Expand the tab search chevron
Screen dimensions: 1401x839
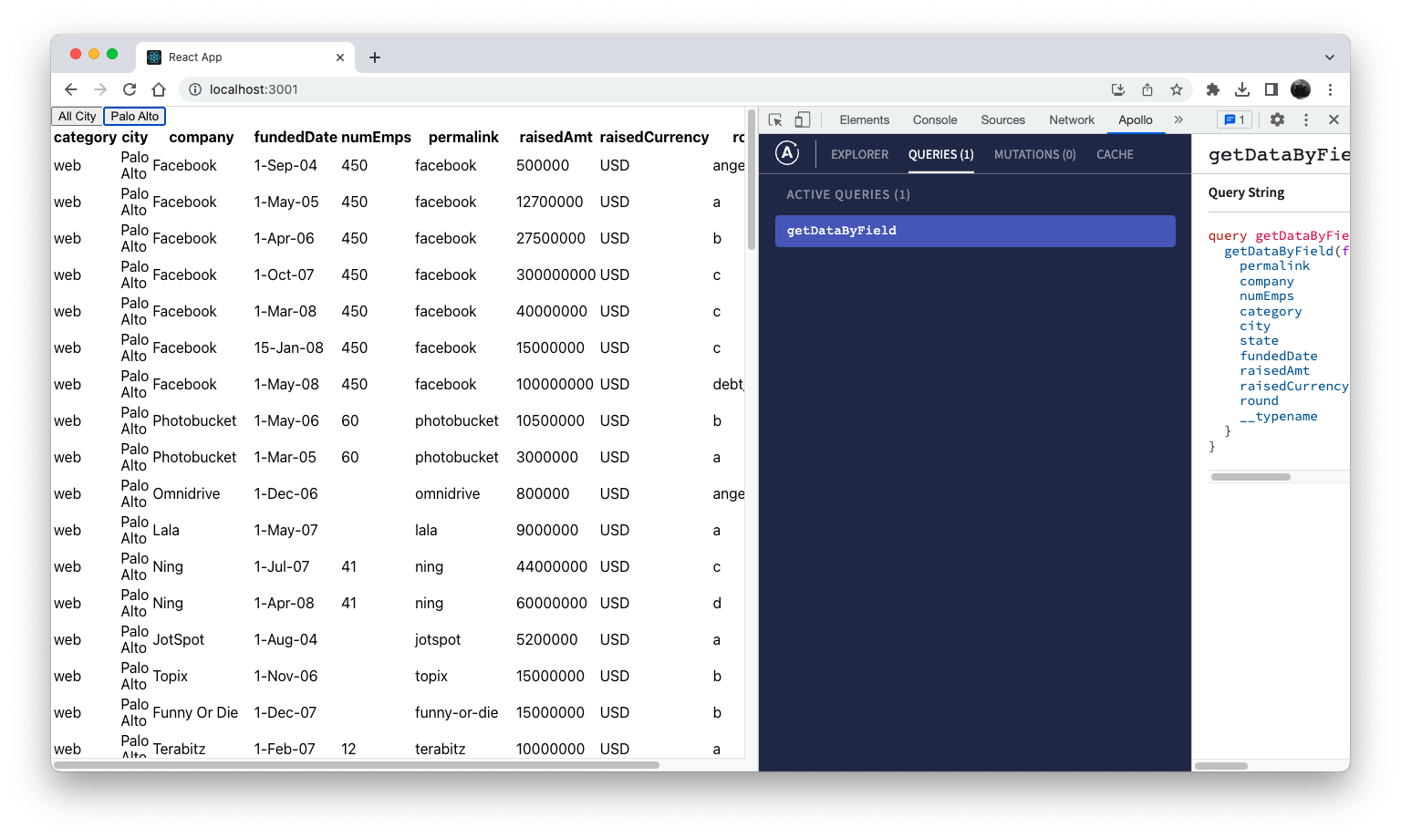click(x=1329, y=57)
